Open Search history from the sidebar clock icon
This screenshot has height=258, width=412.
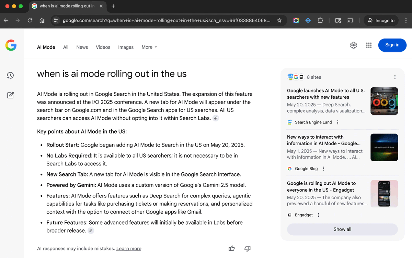click(10, 75)
